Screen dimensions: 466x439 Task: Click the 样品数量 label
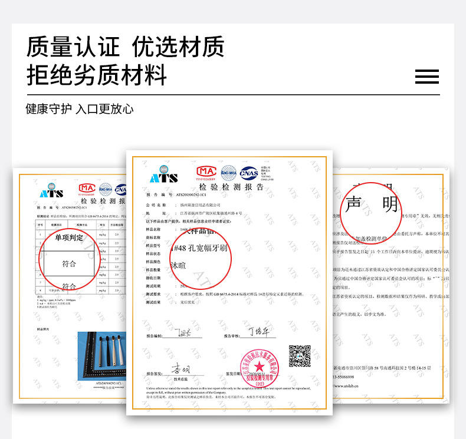tap(153, 270)
